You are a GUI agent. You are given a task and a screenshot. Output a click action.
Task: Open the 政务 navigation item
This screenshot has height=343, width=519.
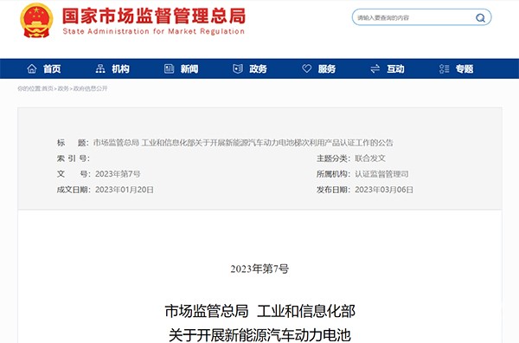pyautogui.click(x=258, y=69)
